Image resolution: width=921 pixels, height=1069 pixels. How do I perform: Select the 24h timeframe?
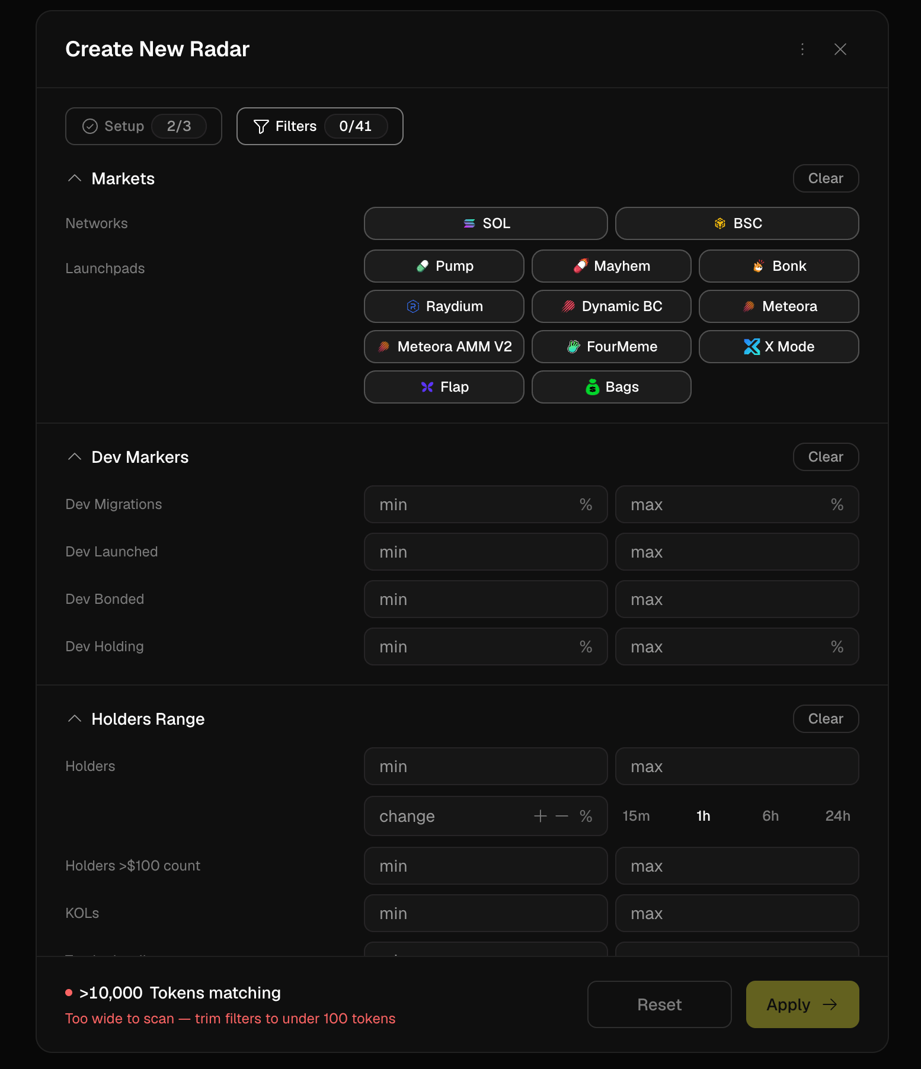tap(838, 816)
